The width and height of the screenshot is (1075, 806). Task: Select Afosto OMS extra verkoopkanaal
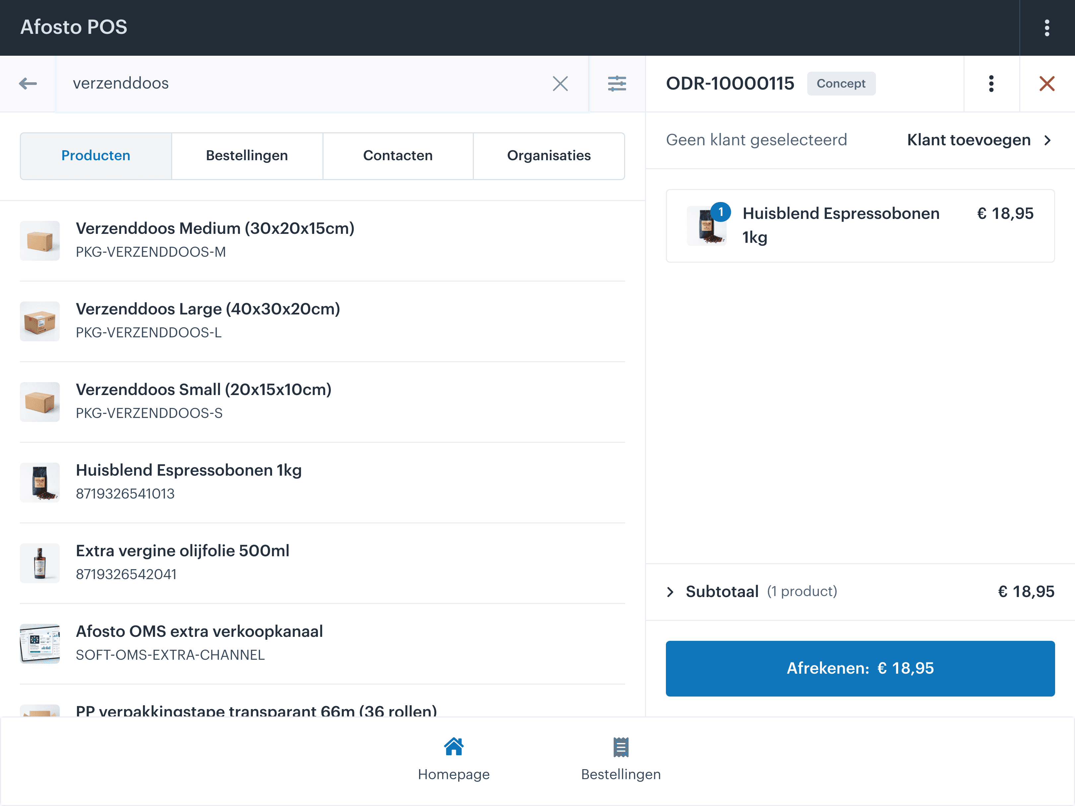pos(322,644)
